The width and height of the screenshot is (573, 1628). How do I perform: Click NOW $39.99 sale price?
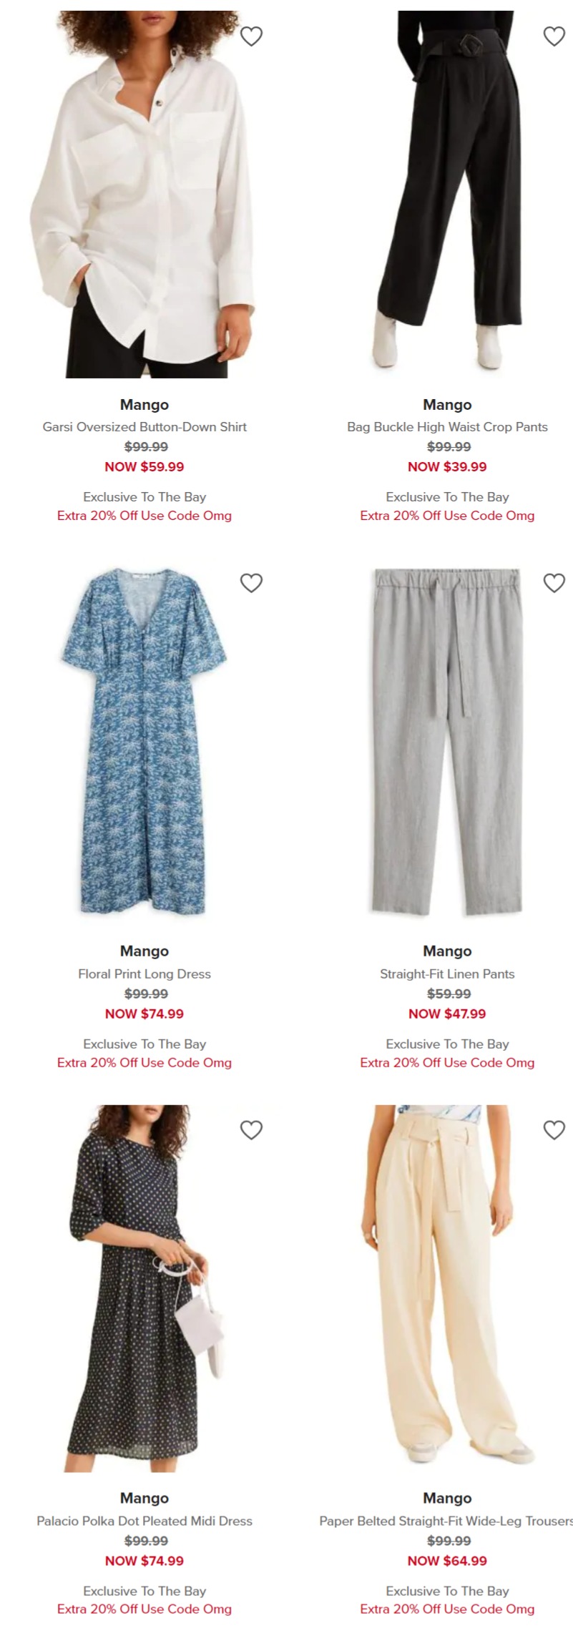(x=447, y=467)
